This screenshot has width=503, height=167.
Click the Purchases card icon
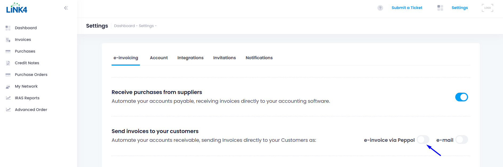[8, 51]
